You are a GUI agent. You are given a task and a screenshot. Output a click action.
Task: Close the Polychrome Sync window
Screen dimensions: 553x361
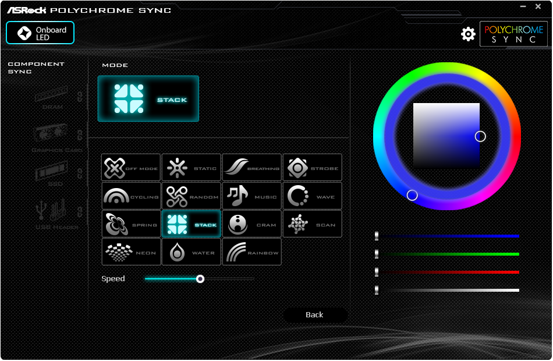click(538, 6)
